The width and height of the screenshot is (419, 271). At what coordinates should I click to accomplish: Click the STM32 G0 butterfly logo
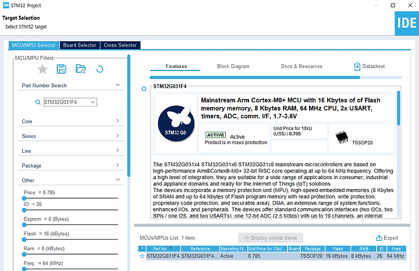point(176,123)
